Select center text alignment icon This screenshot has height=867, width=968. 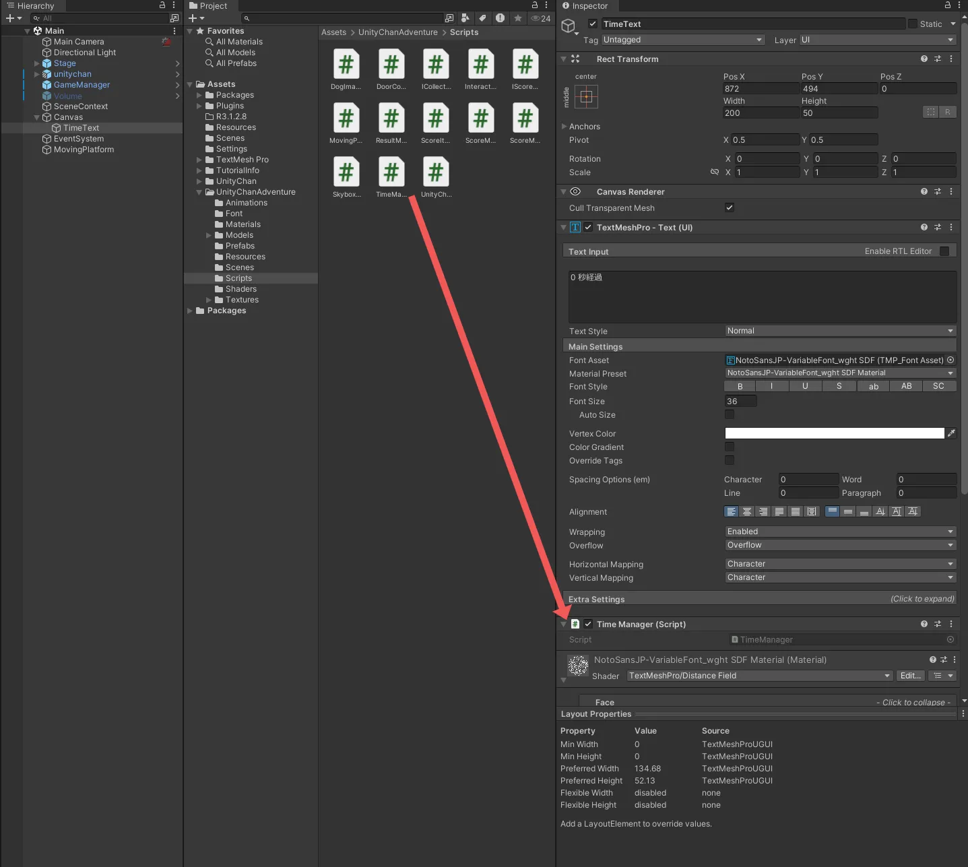click(747, 512)
